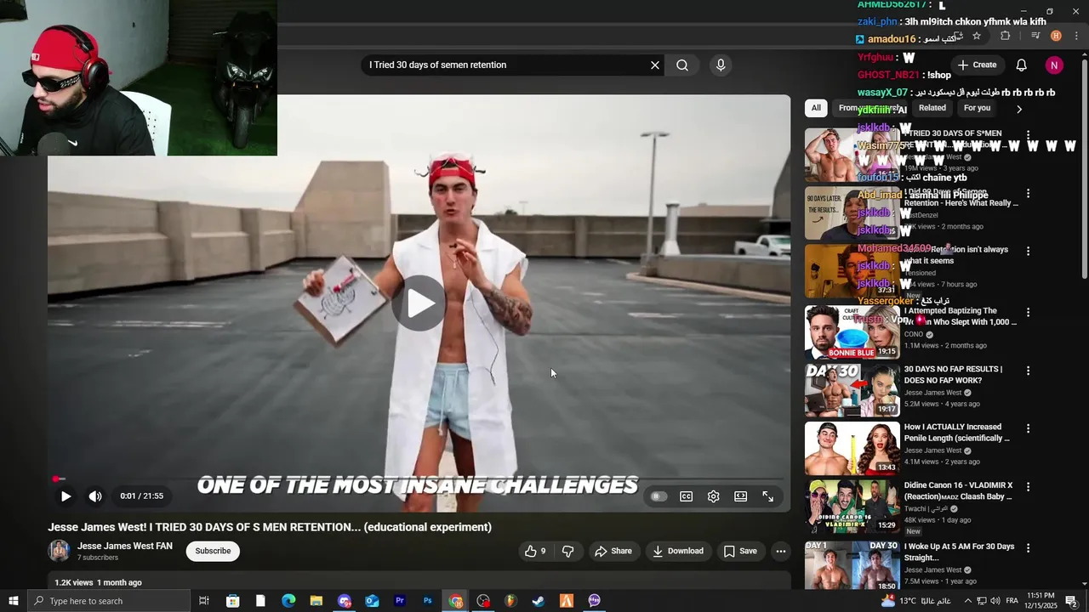The height and width of the screenshot is (612, 1089).
Task: Open thumbnail of 30 DAYS NO FAP RESULTS
Action: (852, 391)
